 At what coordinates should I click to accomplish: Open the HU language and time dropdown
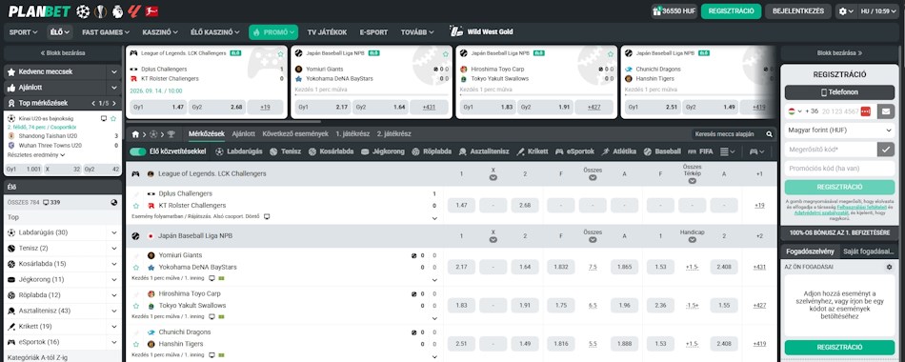[877, 11]
